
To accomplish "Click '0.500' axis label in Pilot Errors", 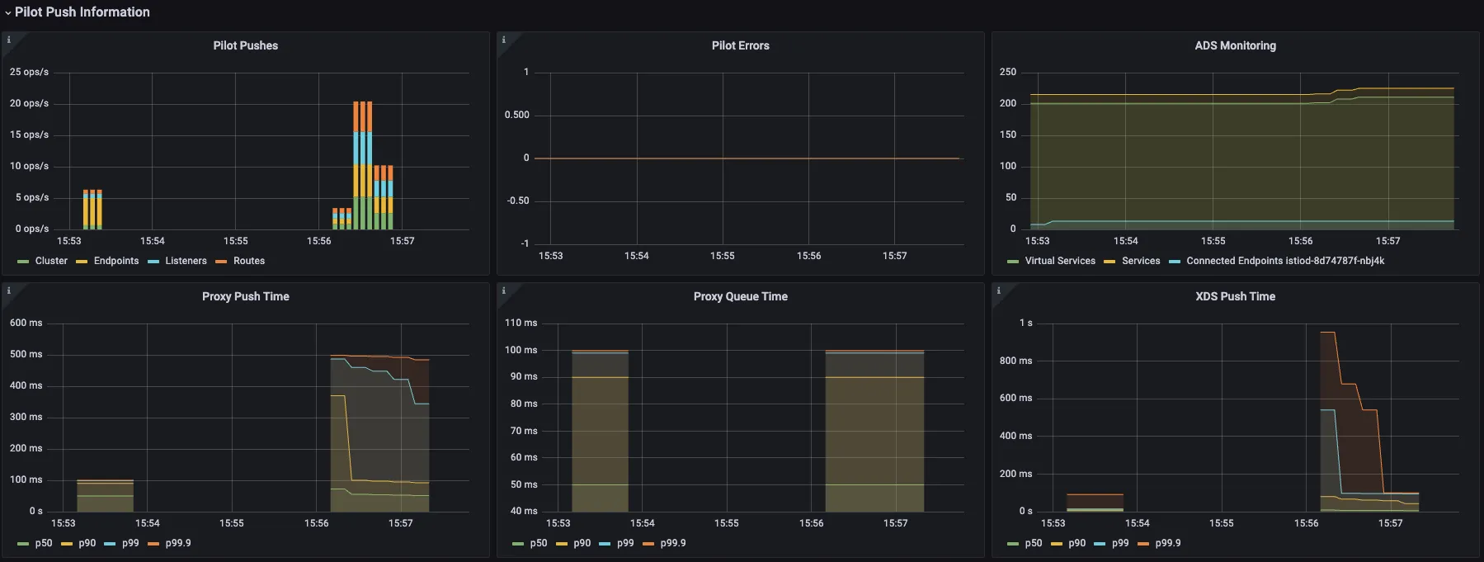I will [x=517, y=115].
